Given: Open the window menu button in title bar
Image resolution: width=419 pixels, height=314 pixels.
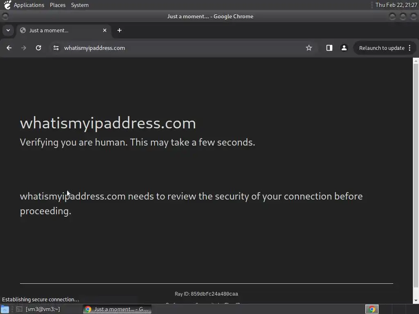Looking at the screenshot, I should [x=5, y=16].
